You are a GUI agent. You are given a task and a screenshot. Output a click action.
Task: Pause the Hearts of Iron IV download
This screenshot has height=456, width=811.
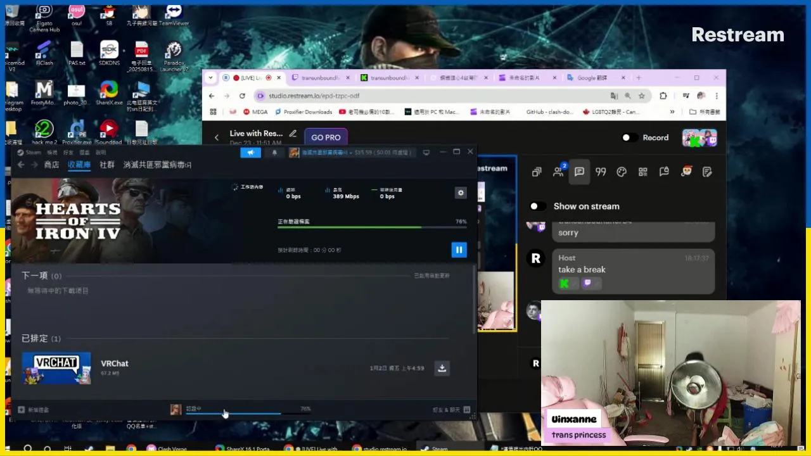point(459,250)
